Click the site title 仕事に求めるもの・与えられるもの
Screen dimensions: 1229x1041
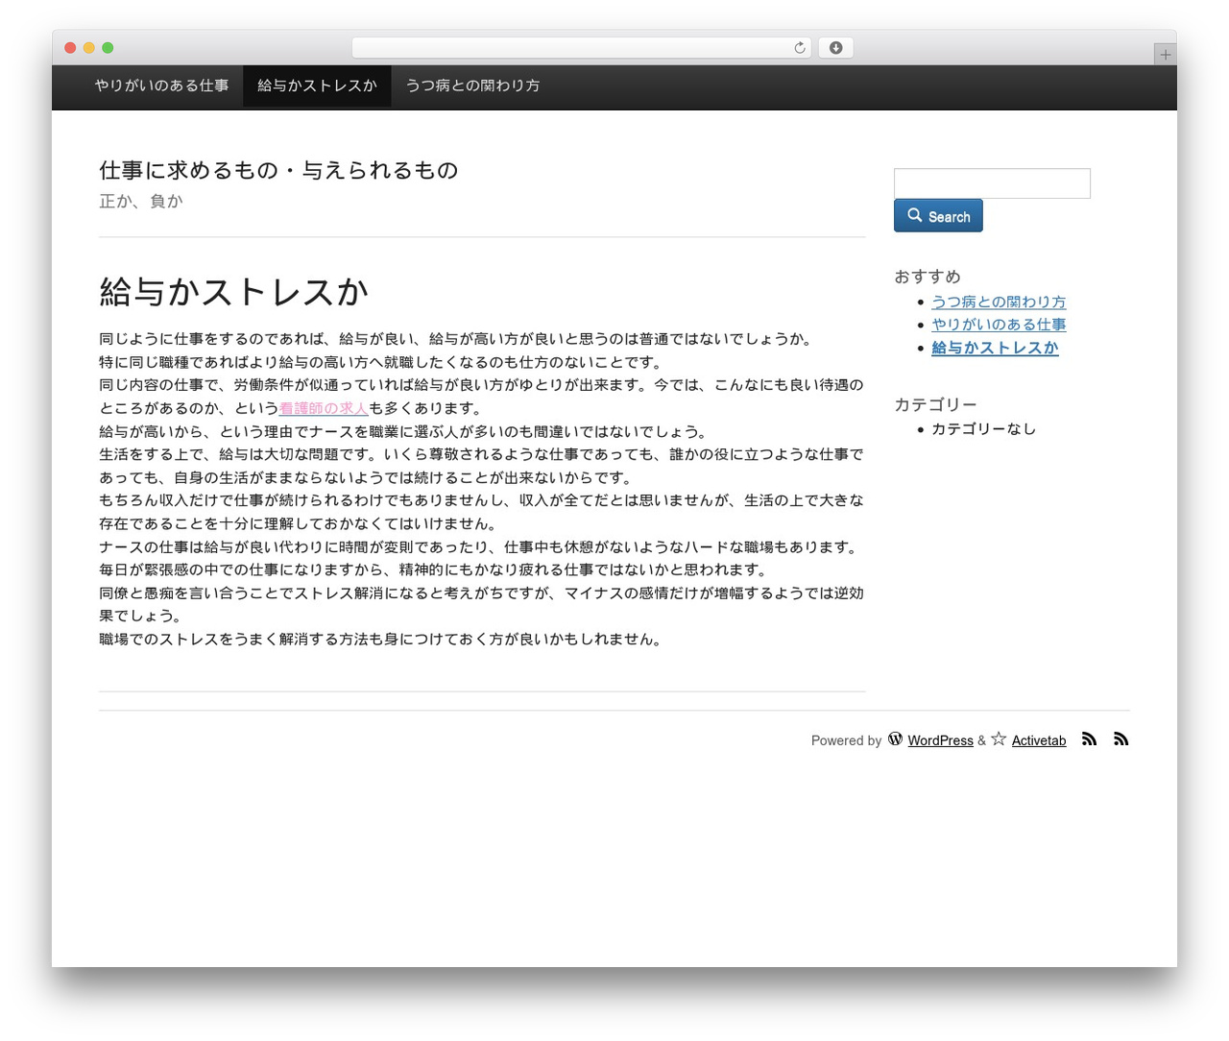[278, 171]
